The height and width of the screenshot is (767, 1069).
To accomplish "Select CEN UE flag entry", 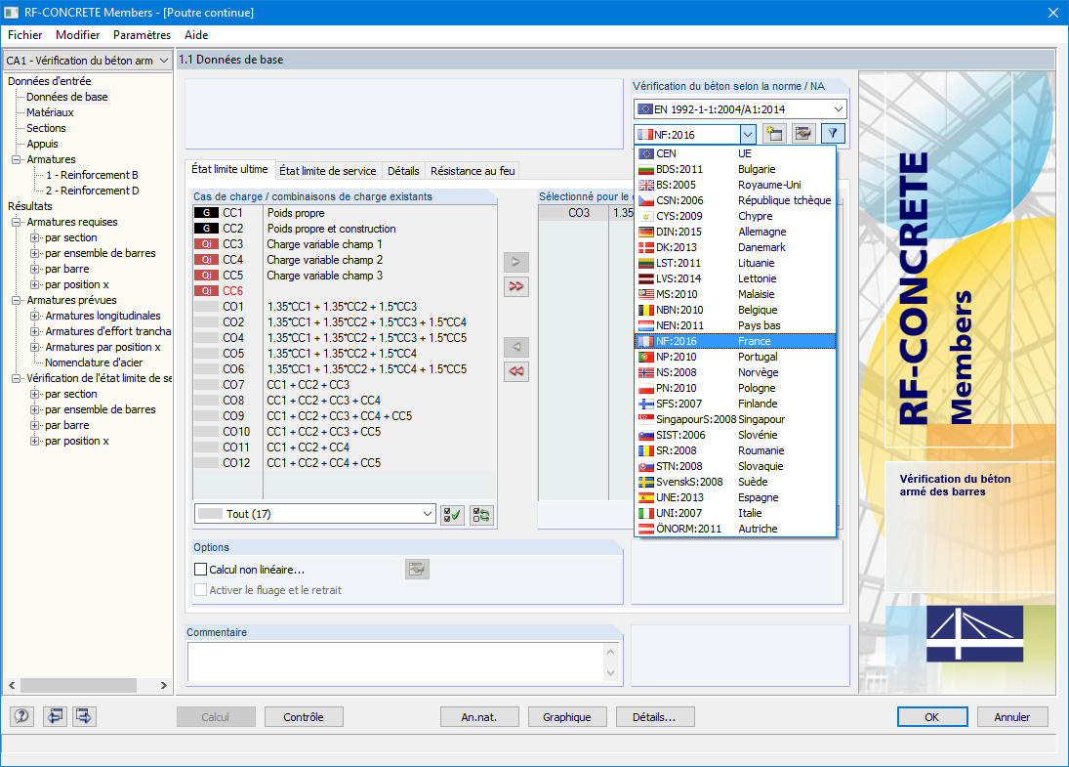I will coord(735,153).
